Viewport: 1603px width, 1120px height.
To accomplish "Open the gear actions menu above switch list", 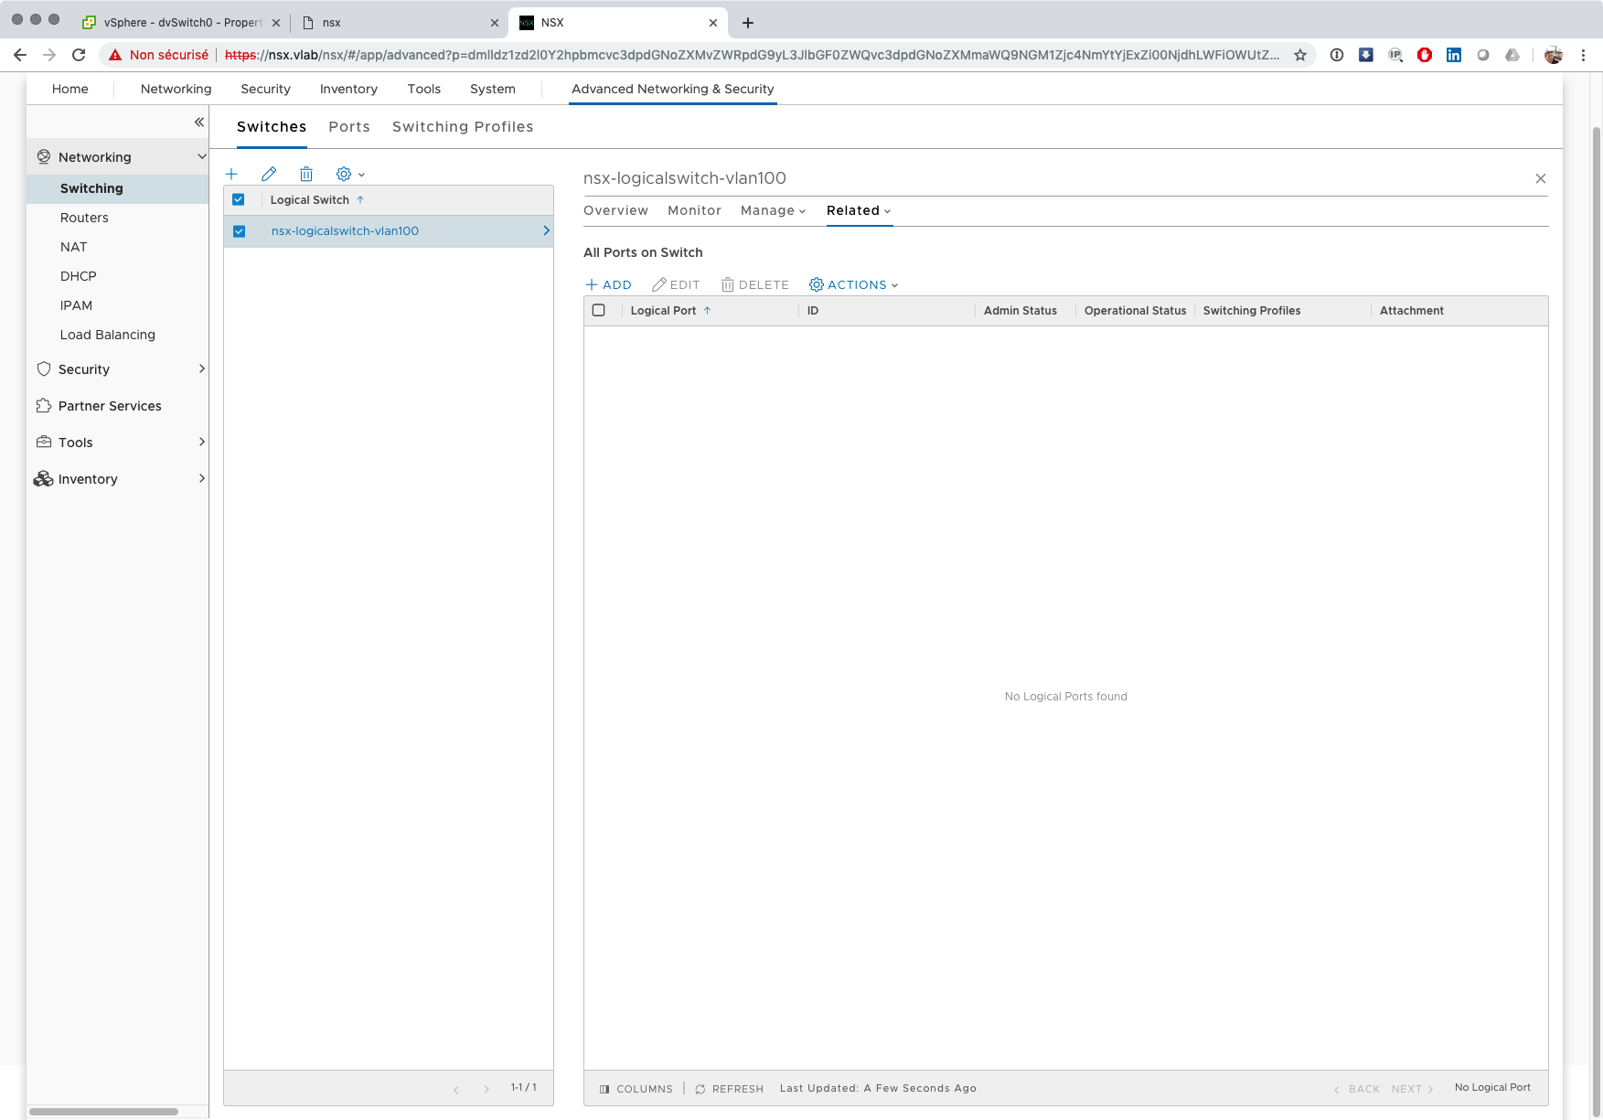I will click(x=349, y=174).
